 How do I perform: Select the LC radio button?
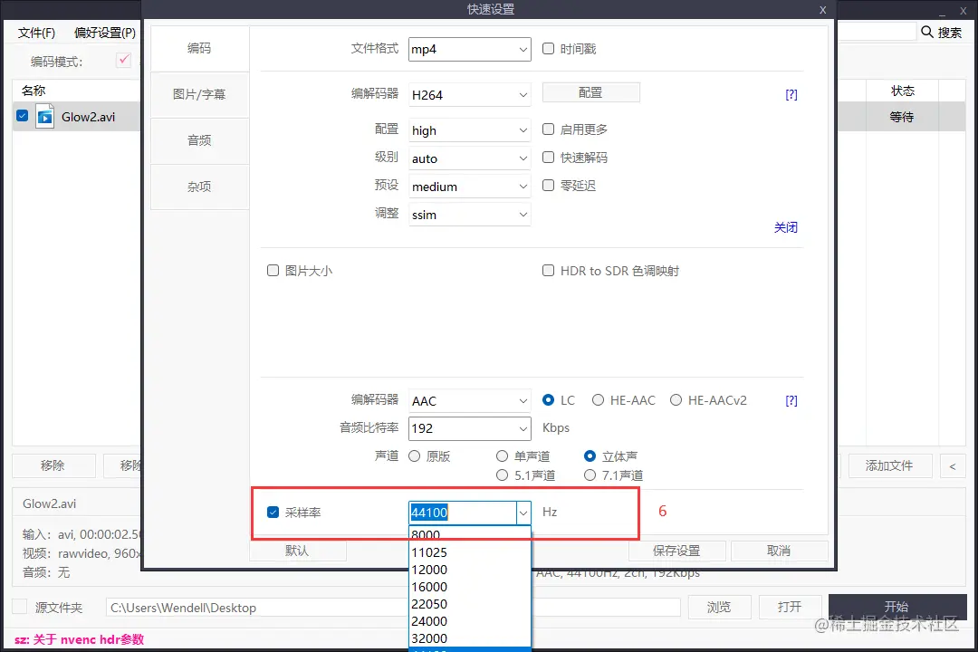point(548,400)
